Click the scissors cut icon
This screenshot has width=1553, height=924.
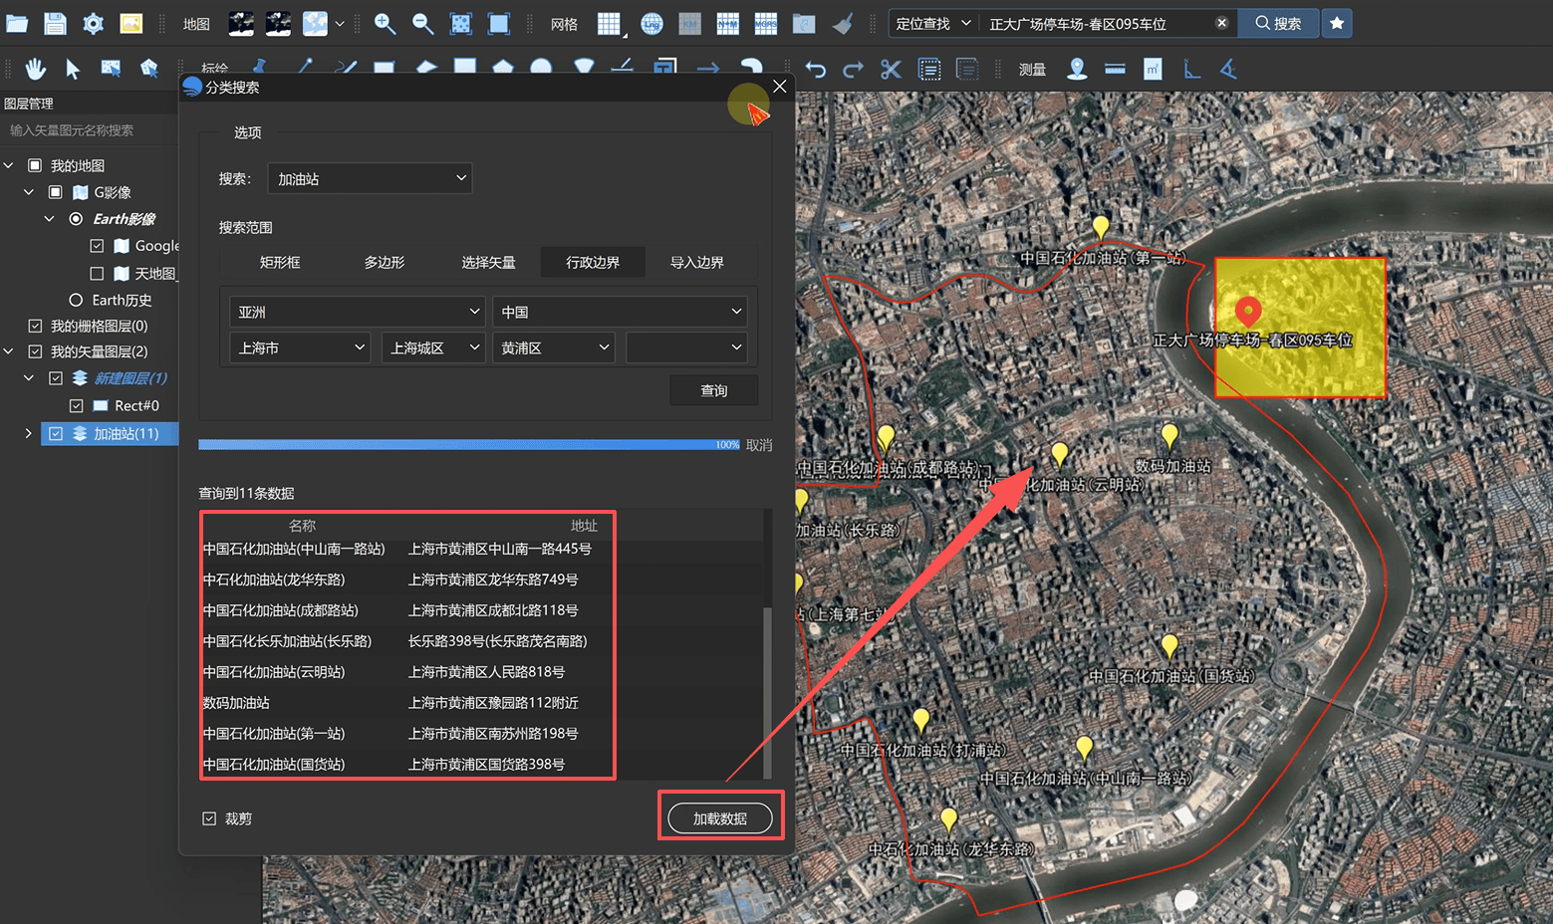[x=891, y=69]
